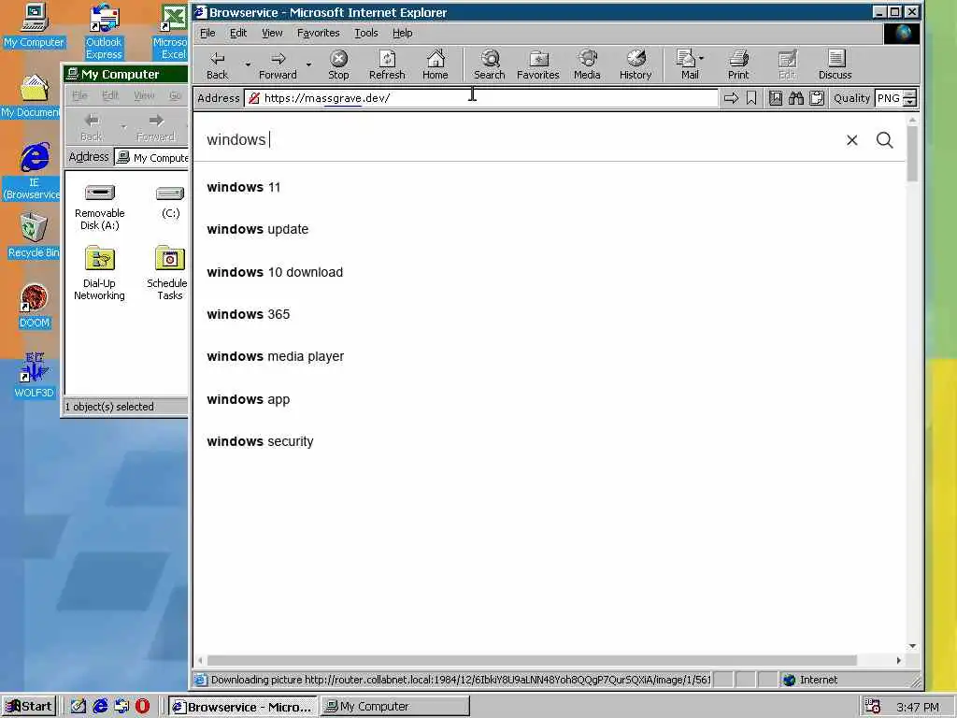957x718 pixels.
Task: Open the Search toolbar button
Action: pos(490,65)
